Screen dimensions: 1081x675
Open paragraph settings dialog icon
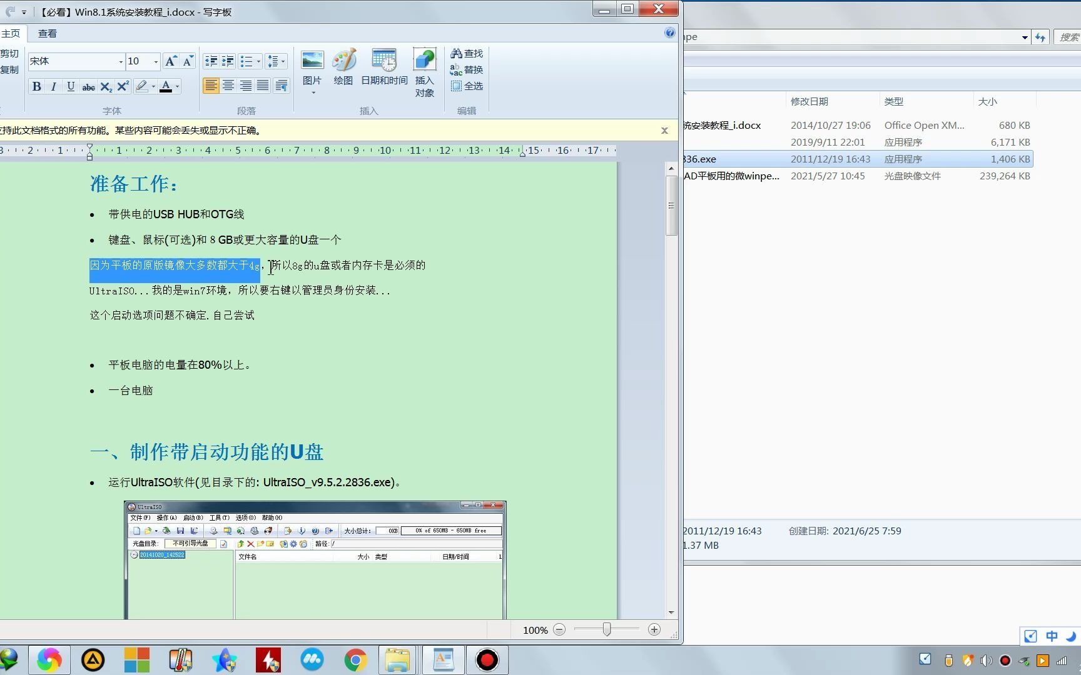pyautogui.click(x=282, y=86)
